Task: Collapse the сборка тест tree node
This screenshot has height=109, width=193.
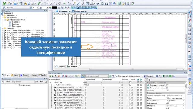Action: [x=50, y=82]
